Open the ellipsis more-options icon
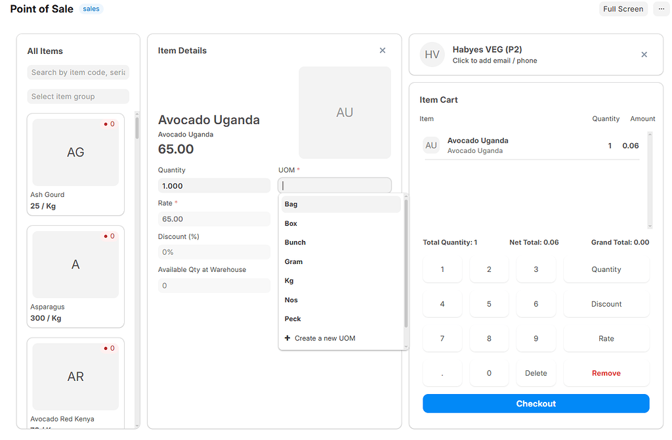672x440 pixels. pyautogui.click(x=661, y=9)
